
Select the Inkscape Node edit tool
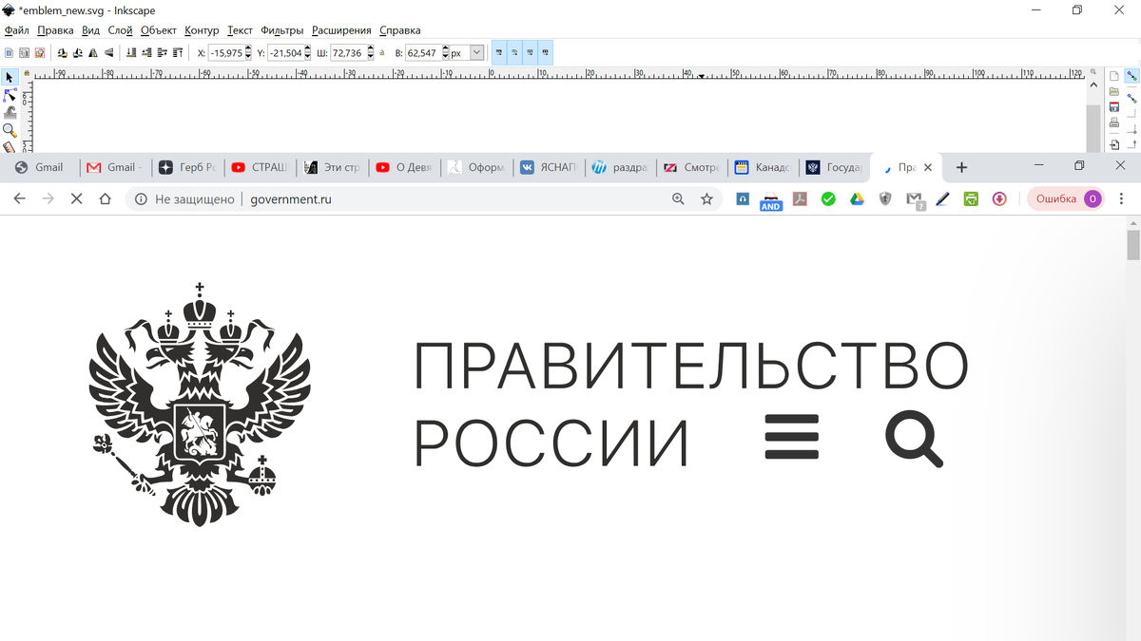(10, 95)
